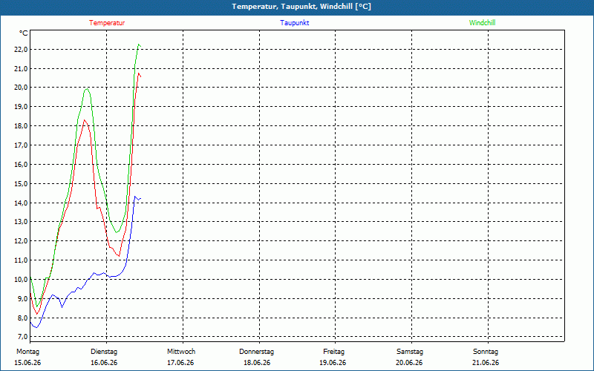Click the Montag day label
Image resolution: width=594 pixels, height=371 pixels.
[x=28, y=352]
